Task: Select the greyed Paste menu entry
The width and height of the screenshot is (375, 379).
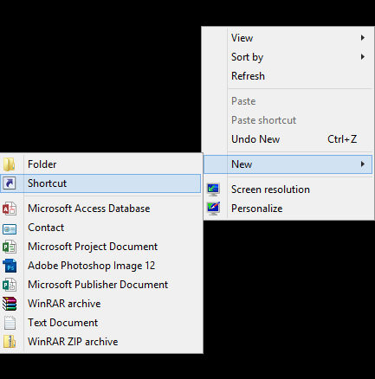Action: coord(288,101)
